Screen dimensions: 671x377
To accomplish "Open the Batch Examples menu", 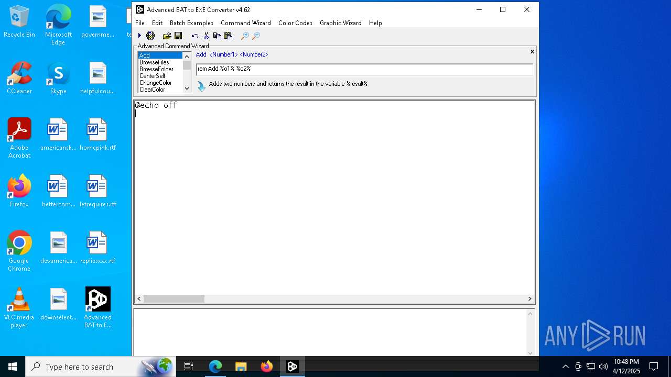I will tap(191, 23).
